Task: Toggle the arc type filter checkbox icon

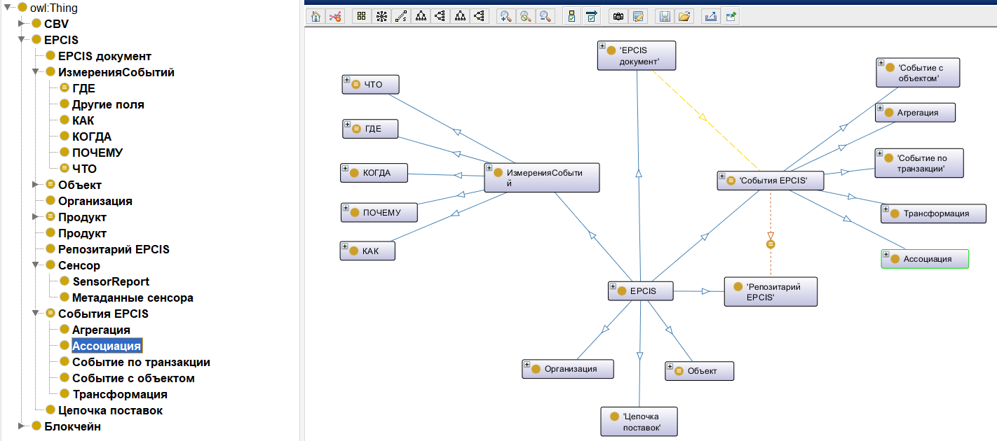Action: coord(591,16)
